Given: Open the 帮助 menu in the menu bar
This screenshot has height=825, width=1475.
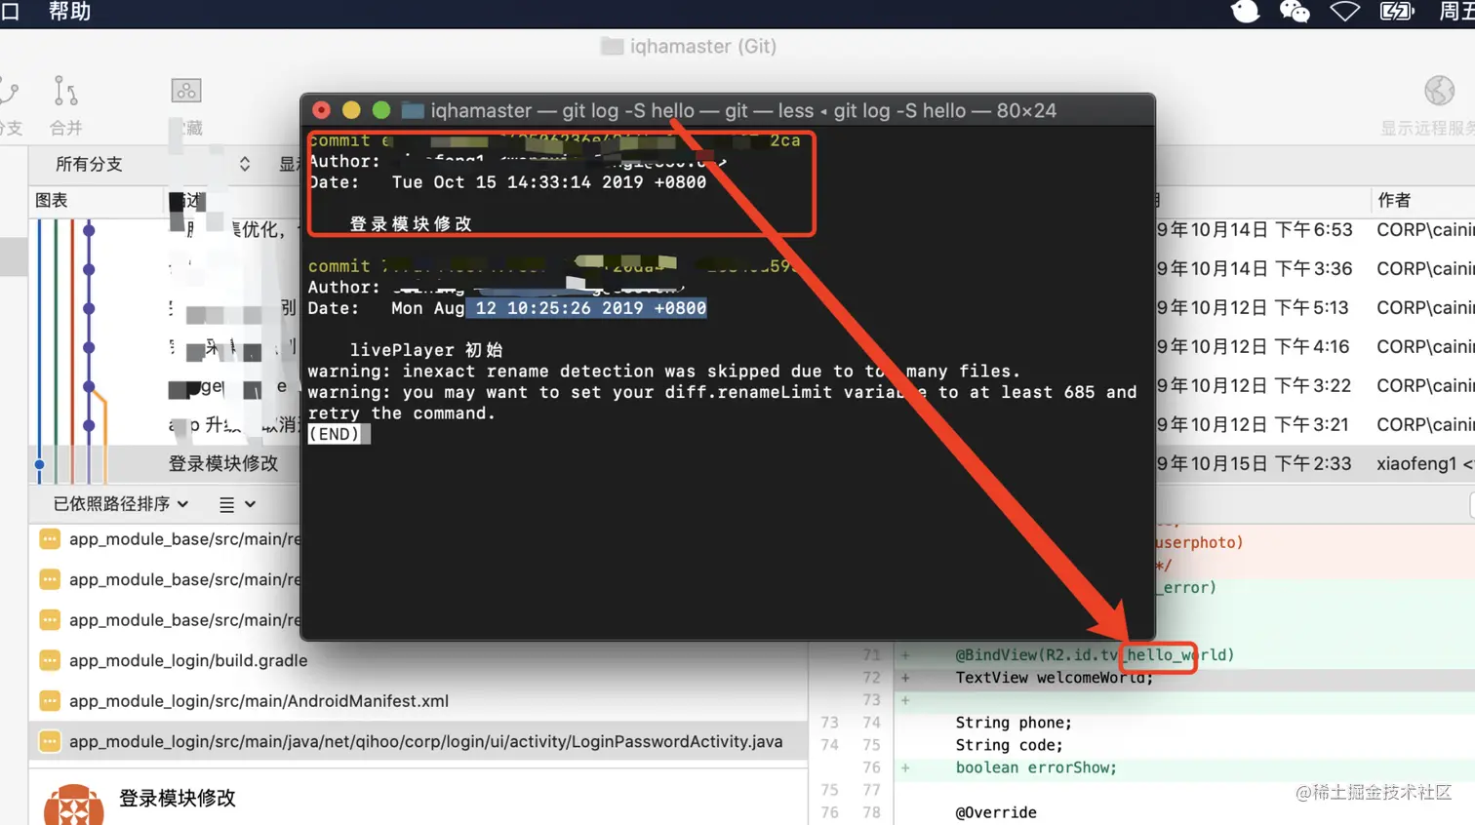Looking at the screenshot, I should (69, 12).
